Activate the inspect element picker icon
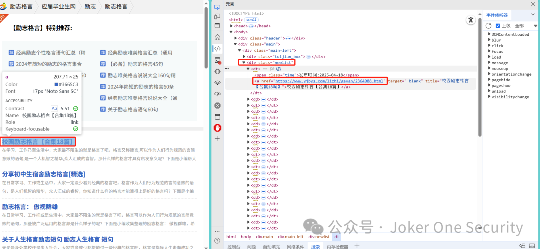The image size is (540, 249). [x=217, y=7]
